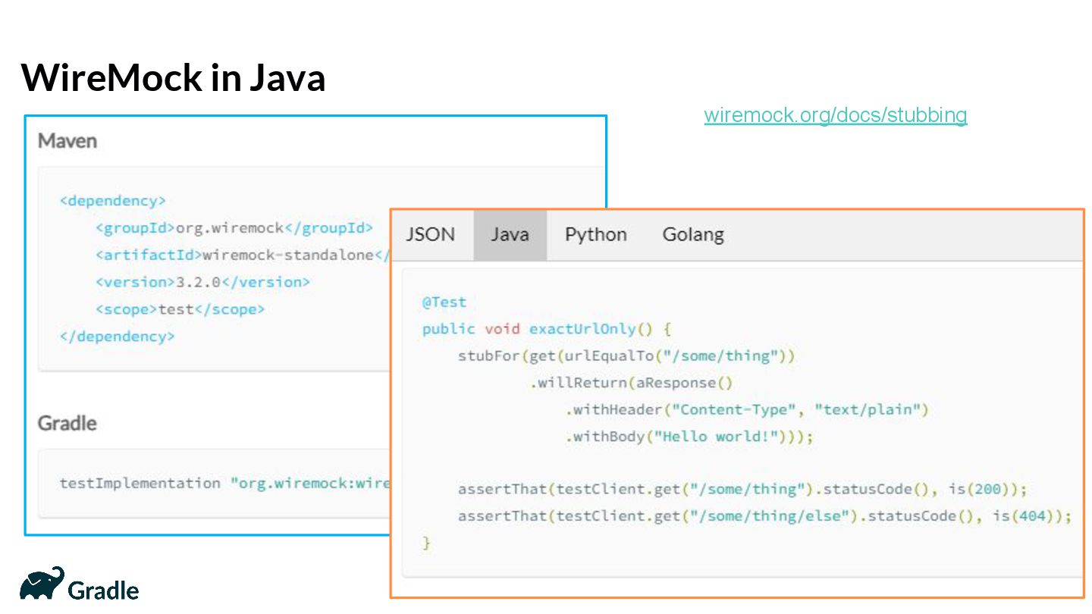This screenshot has height=614, width=1092.
Task: Switch to the JSON tab
Action: pyautogui.click(x=431, y=235)
